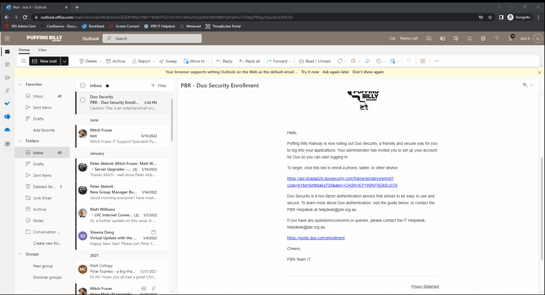
Task: Open PBR IT Helpdesk bookmark
Action: [x=160, y=26]
